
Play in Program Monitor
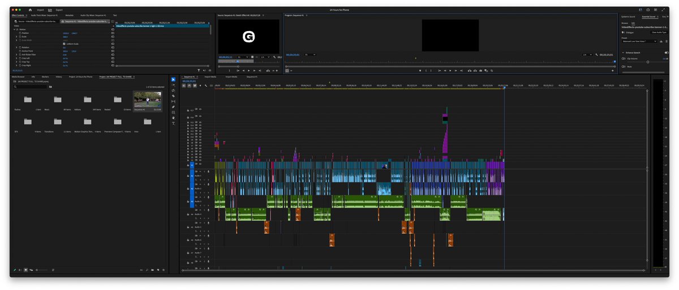(x=450, y=71)
